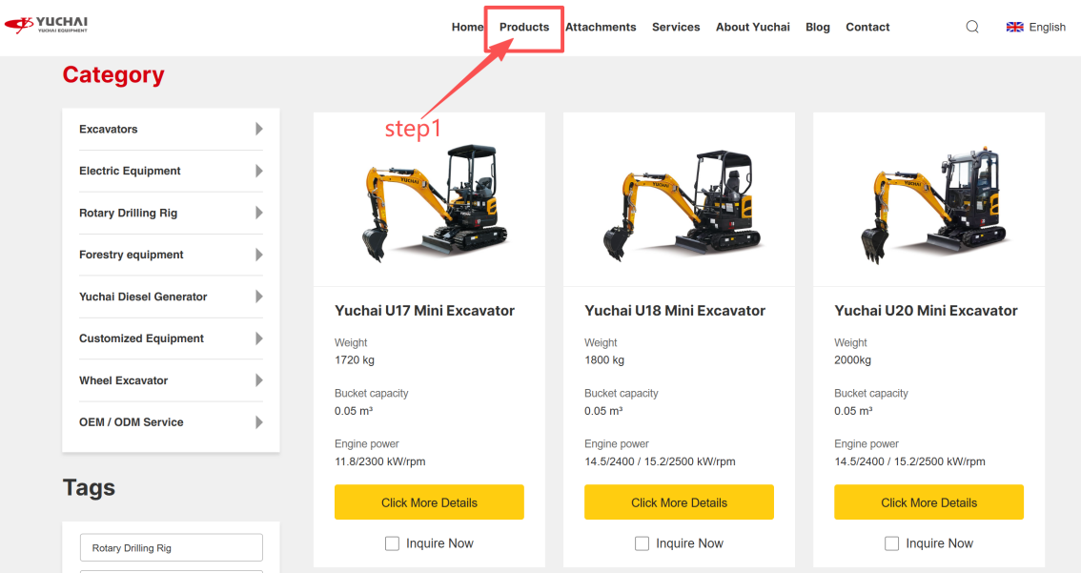Open the Contact page link
Image resolution: width=1081 pixels, height=573 pixels.
[867, 27]
